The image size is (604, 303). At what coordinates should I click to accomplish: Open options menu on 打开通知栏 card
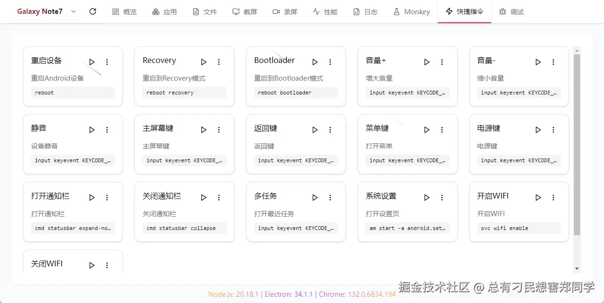pyautogui.click(x=107, y=197)
